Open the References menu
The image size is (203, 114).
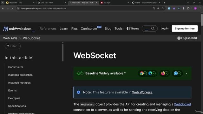[x=48, y=28]
